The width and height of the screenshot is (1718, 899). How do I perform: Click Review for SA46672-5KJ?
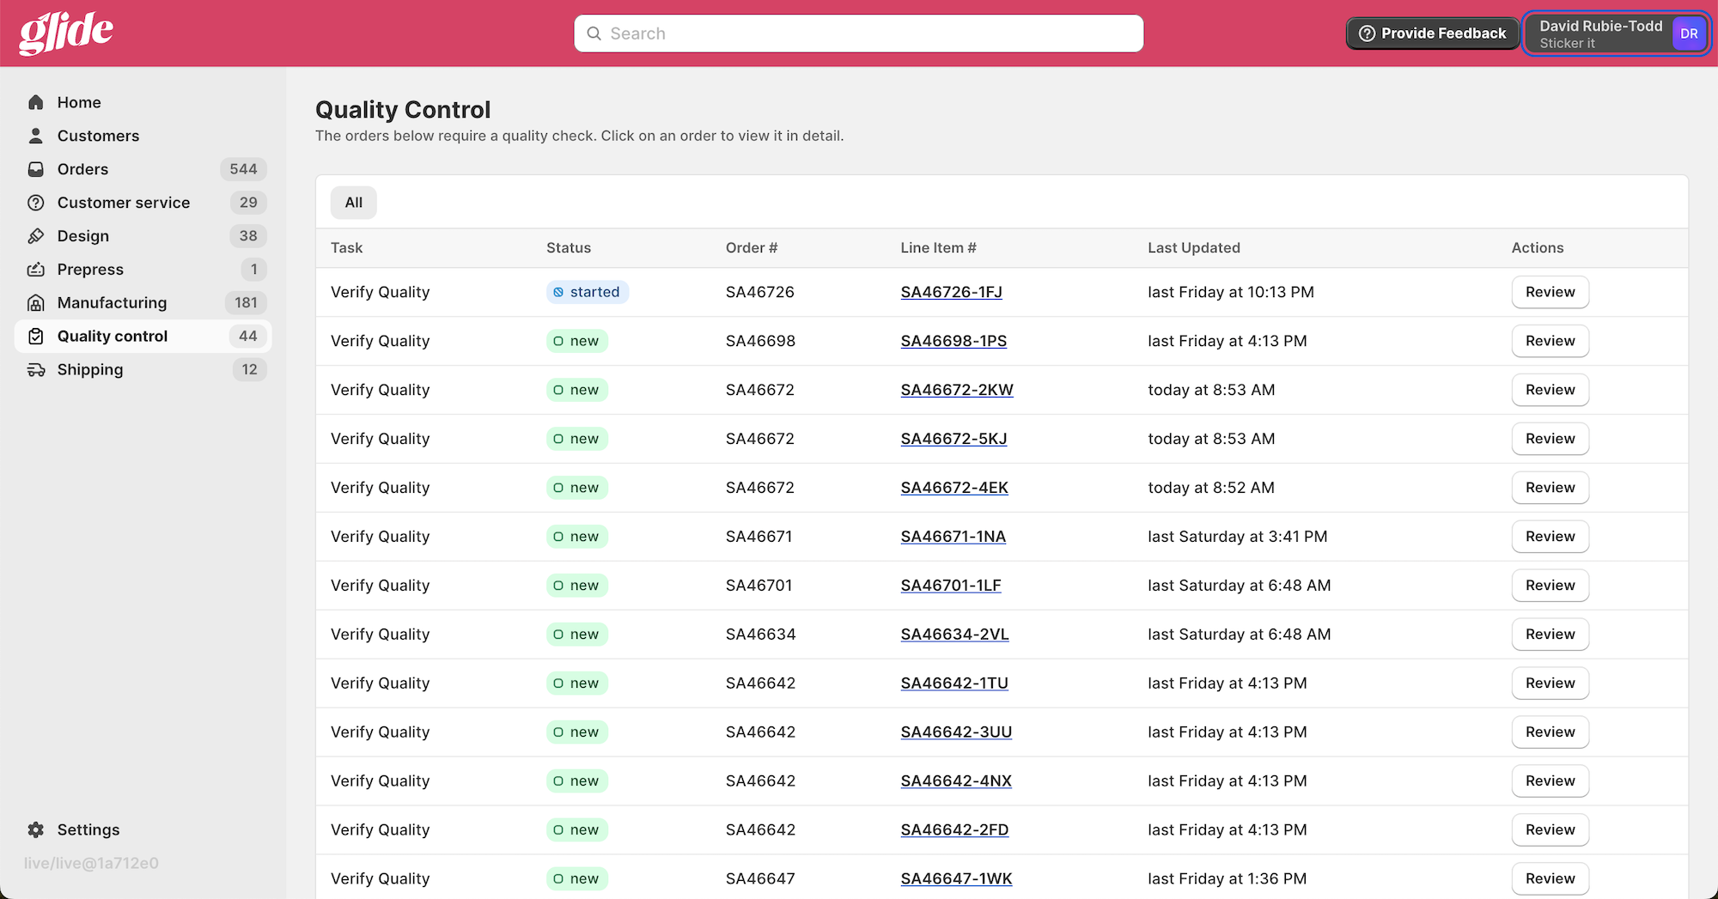point(1550,439)
